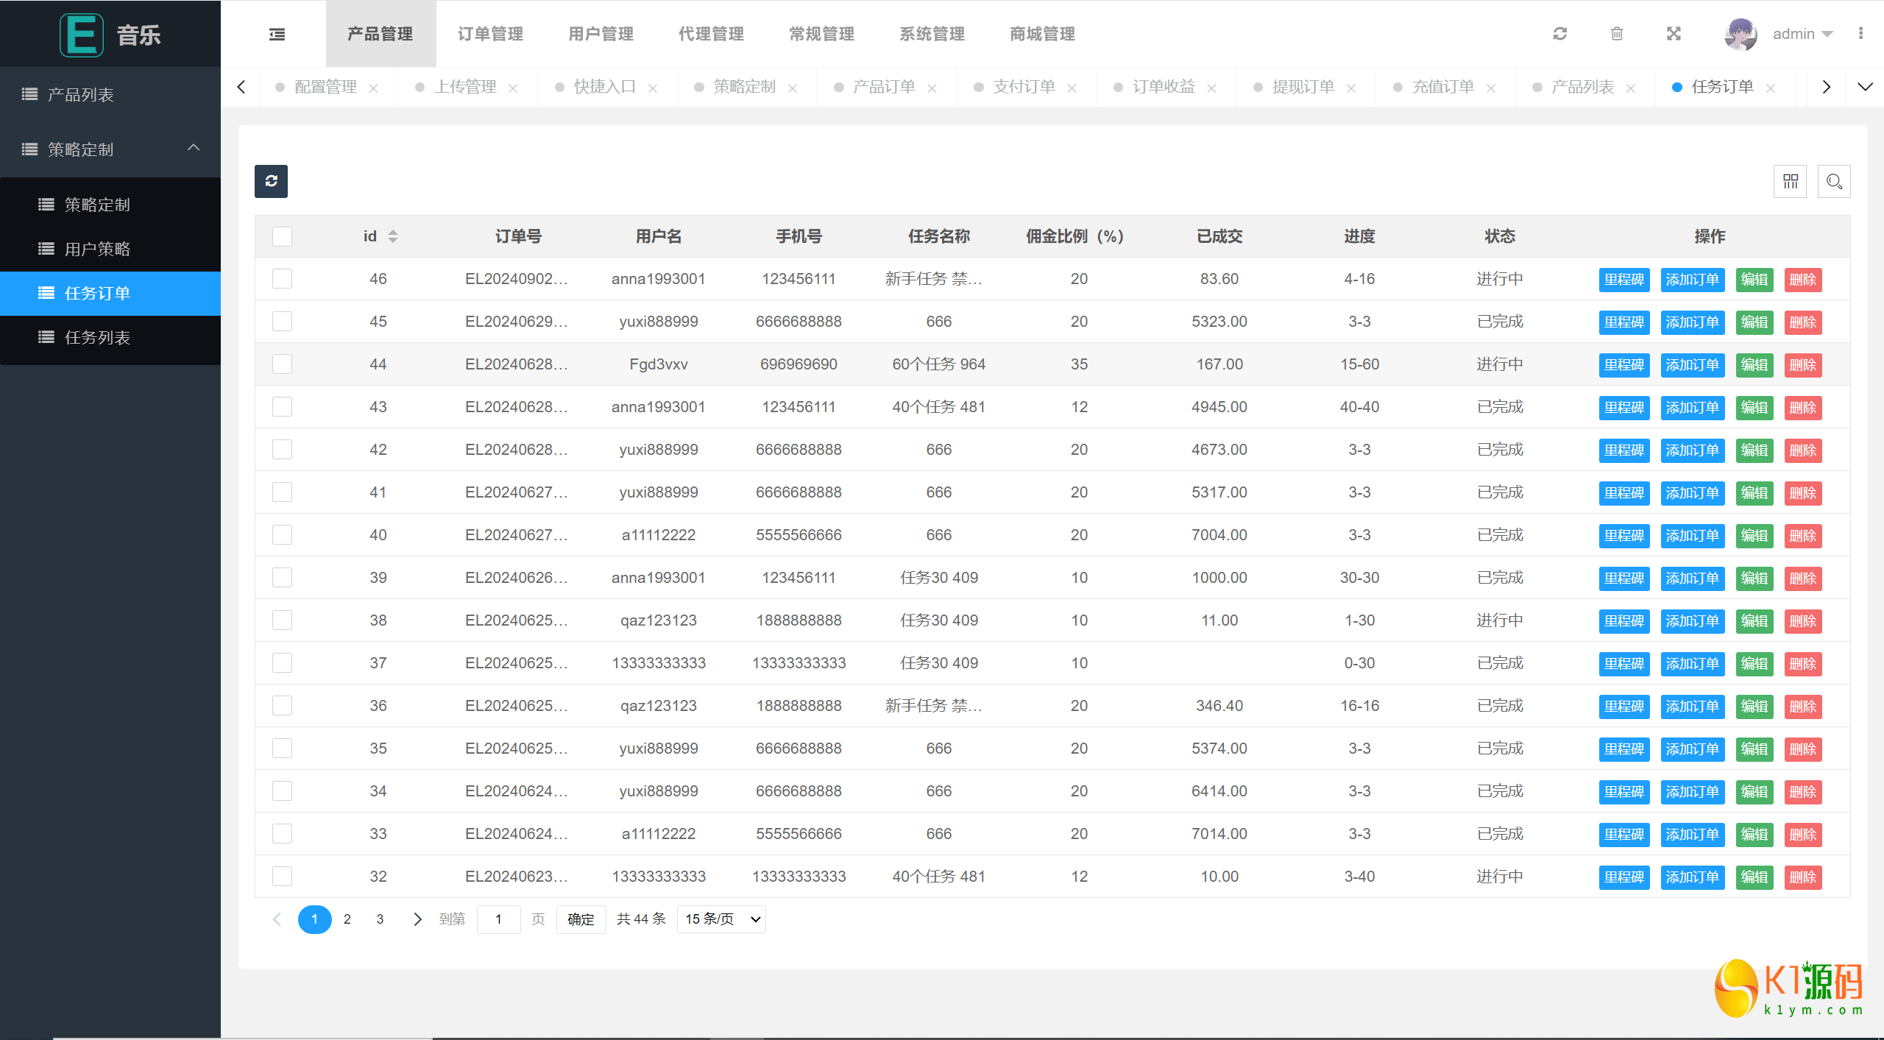The height and width of the screenshot is (1040, 1884).
Task: Expand the admin user dropdown
Action: (1802, 34)
